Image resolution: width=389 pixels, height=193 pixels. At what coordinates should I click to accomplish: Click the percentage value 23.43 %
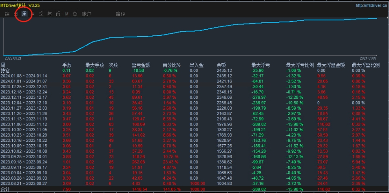(170, 162)
